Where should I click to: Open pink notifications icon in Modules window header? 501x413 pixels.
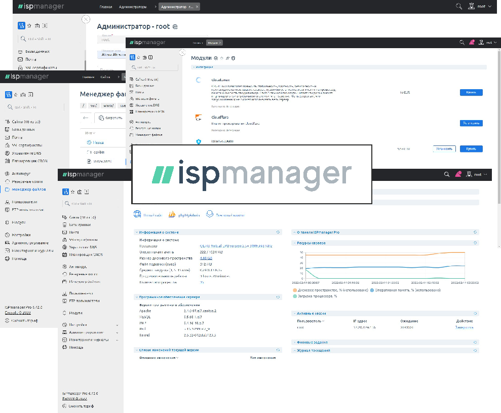pyautogui.click(x=472, y=42)
